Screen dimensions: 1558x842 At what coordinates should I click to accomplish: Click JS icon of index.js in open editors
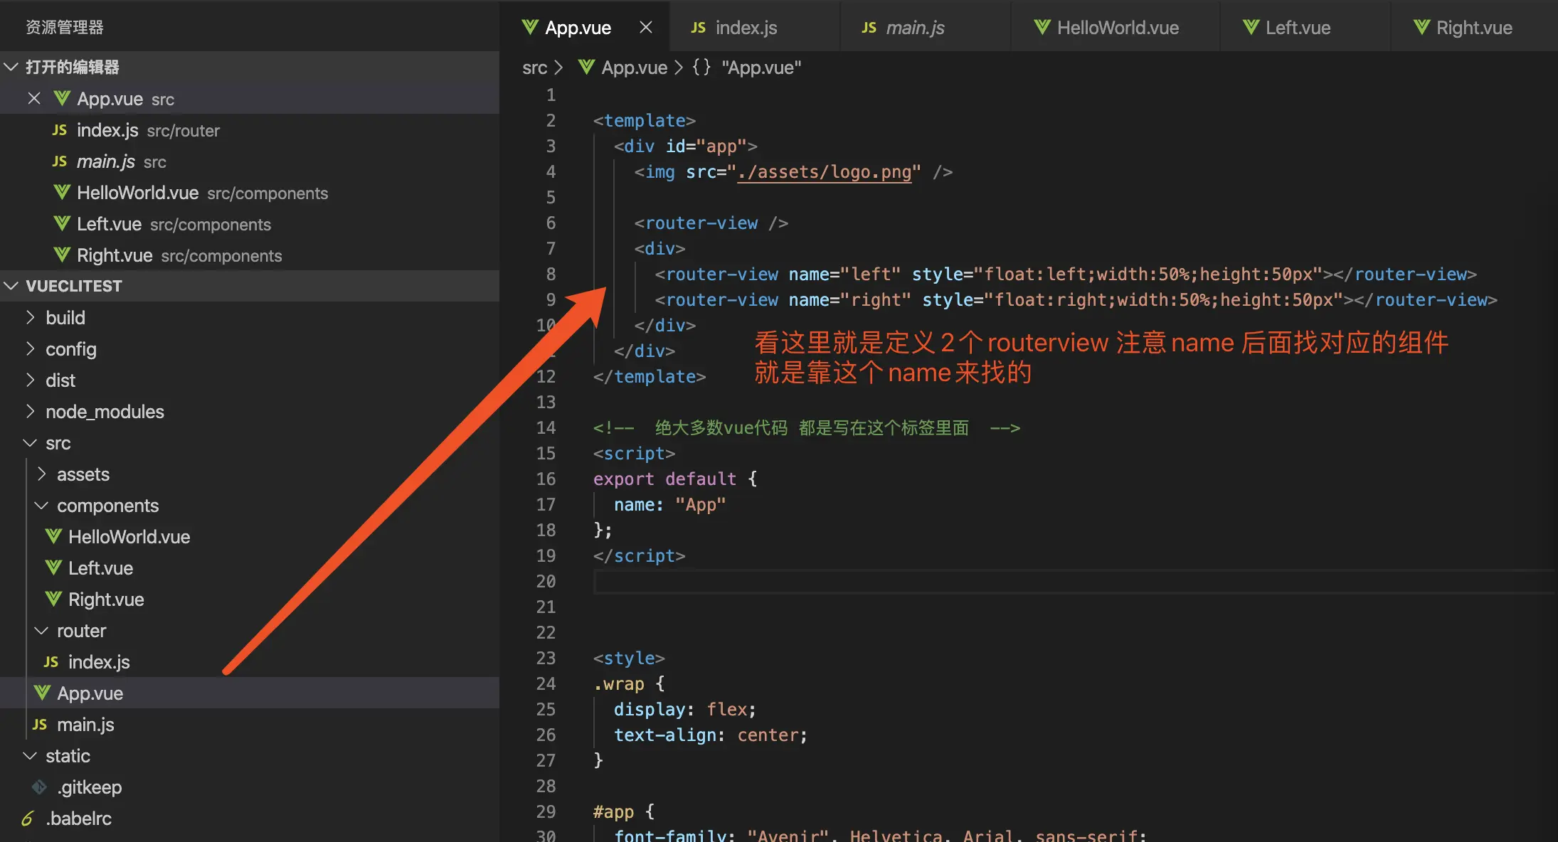[x=60, y=130]
